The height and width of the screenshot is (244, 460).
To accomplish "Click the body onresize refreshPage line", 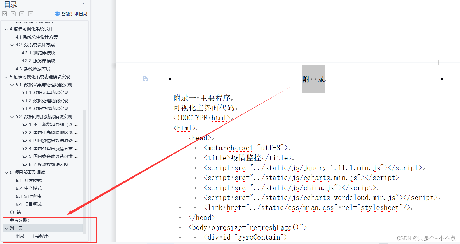I will click(248, 227).
